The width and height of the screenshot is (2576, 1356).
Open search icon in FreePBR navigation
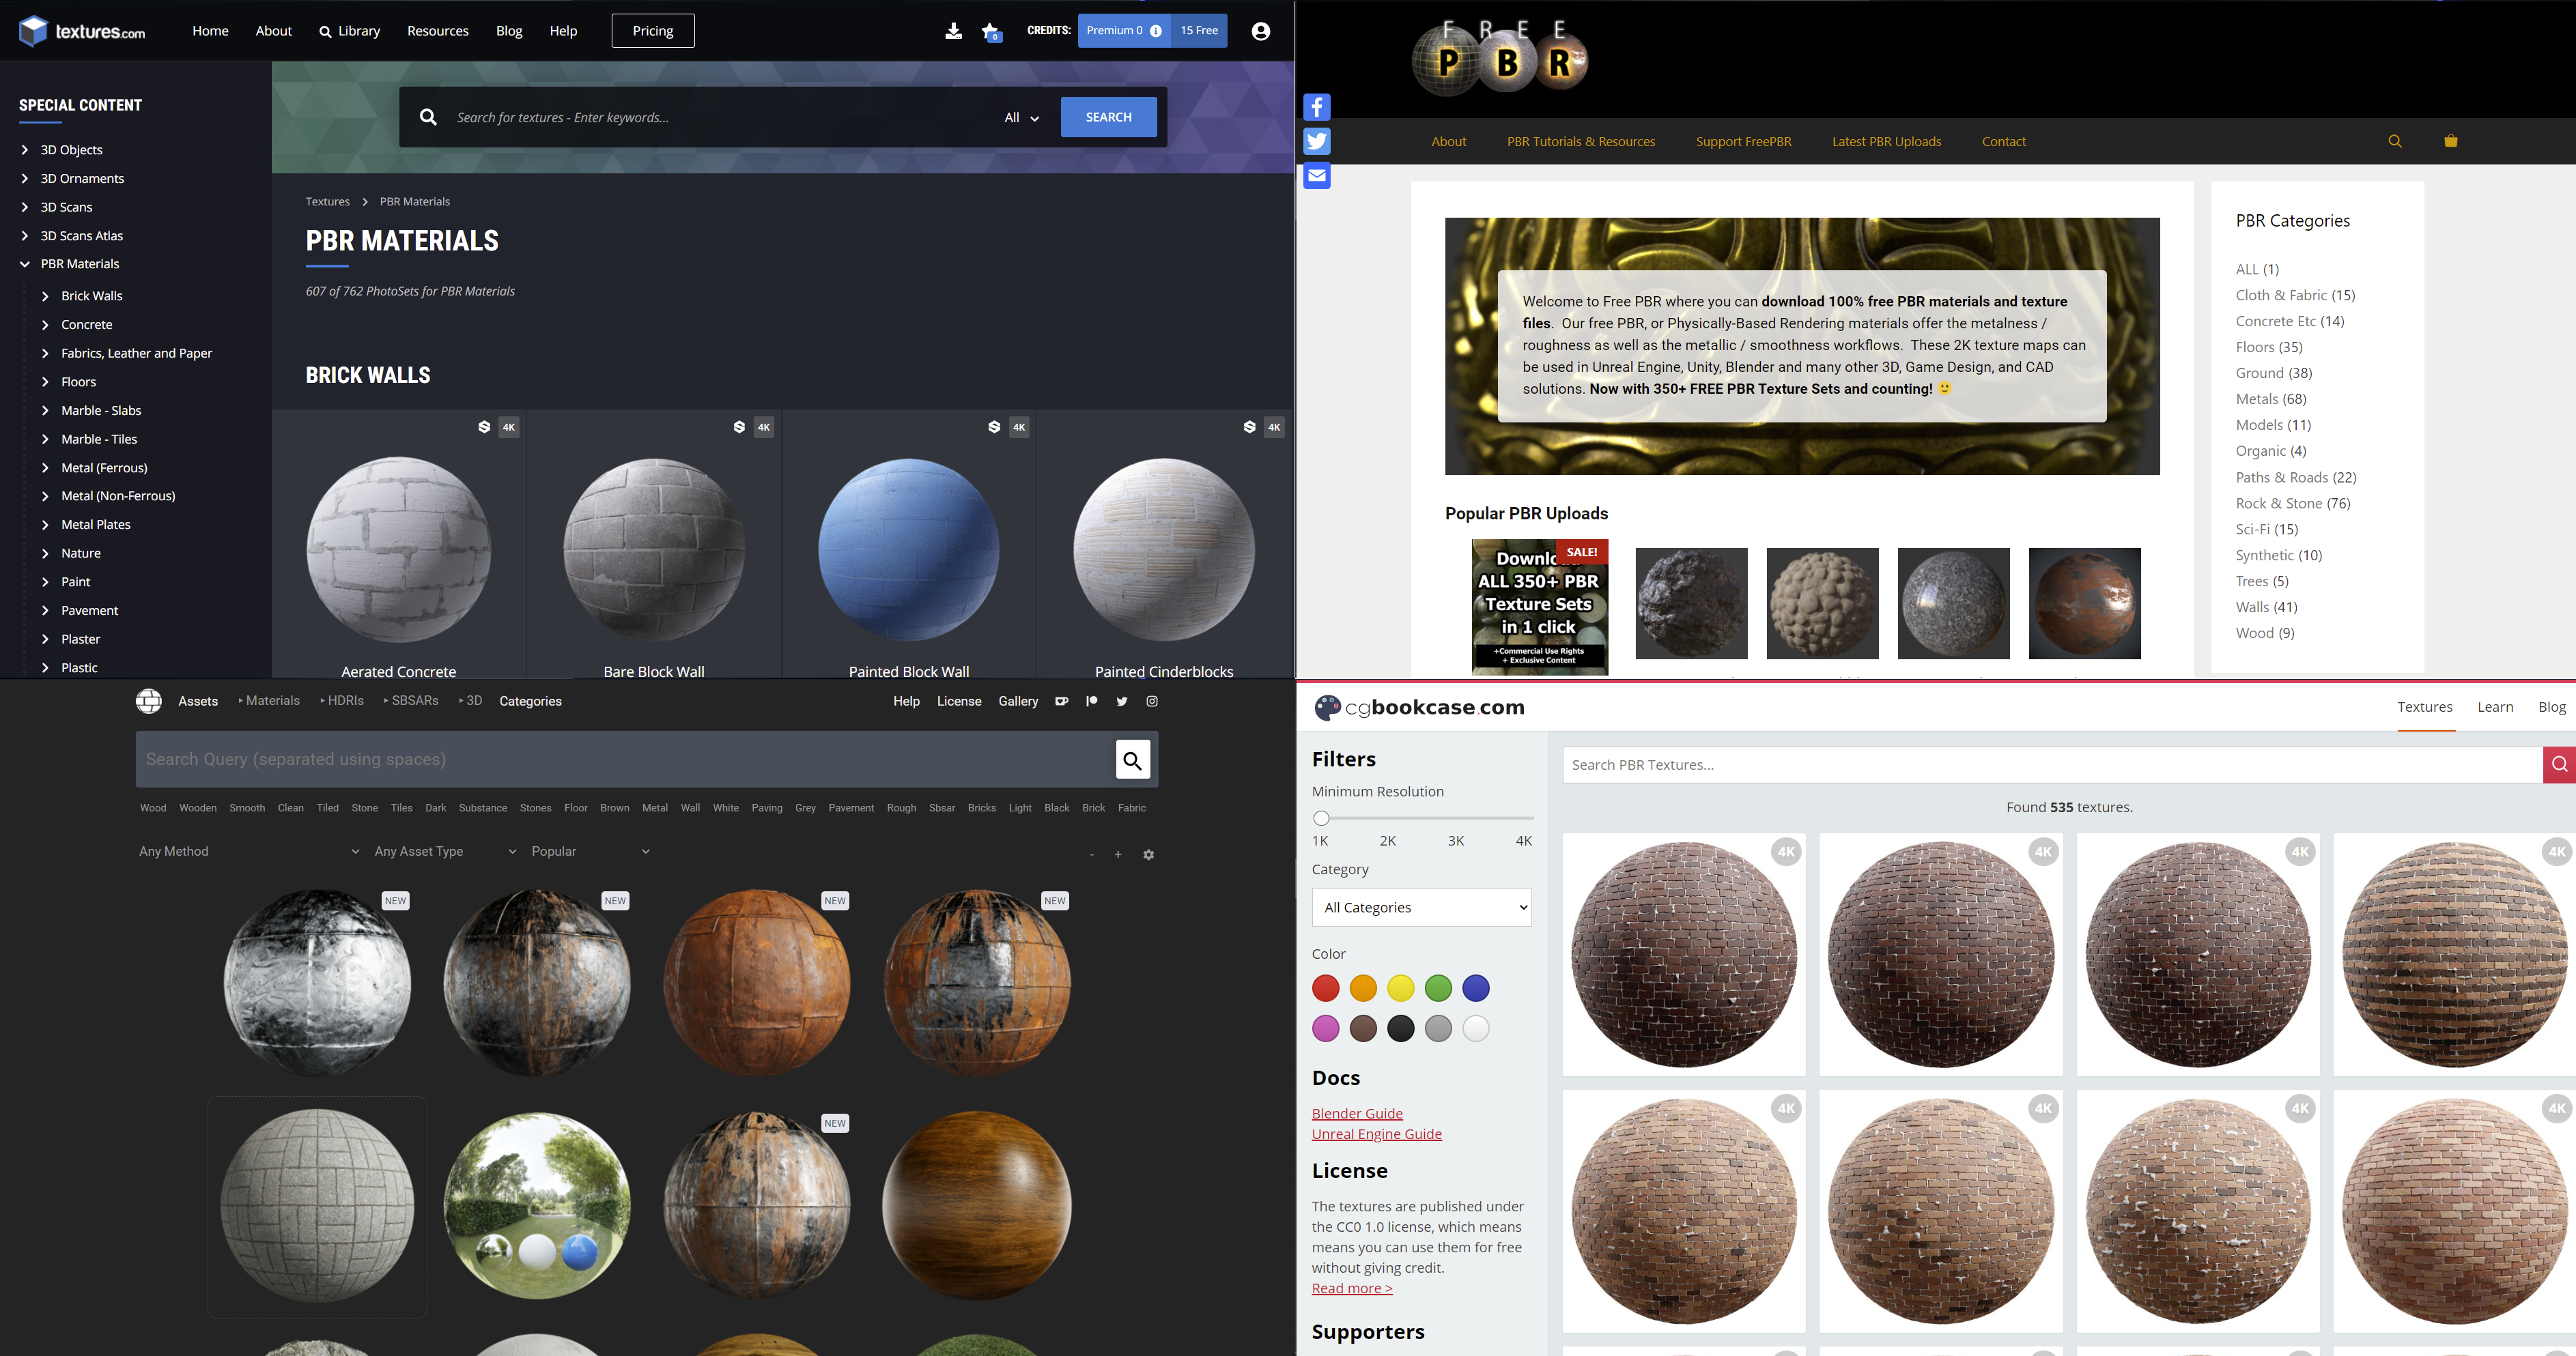tap(2395, 141)
